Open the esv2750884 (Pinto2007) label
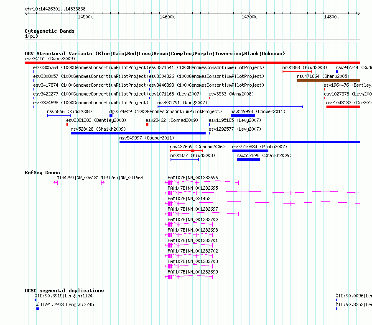Viewport: 372px width, 325px height. (260, 147)
